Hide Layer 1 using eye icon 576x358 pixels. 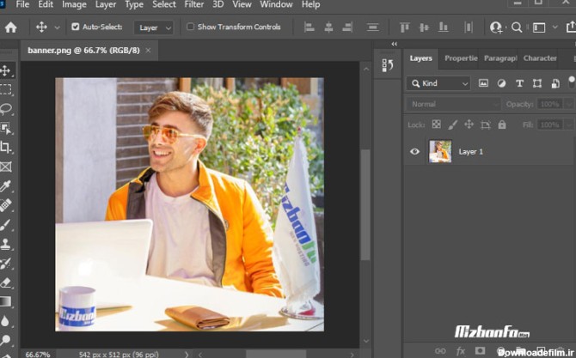pos(415,152)
